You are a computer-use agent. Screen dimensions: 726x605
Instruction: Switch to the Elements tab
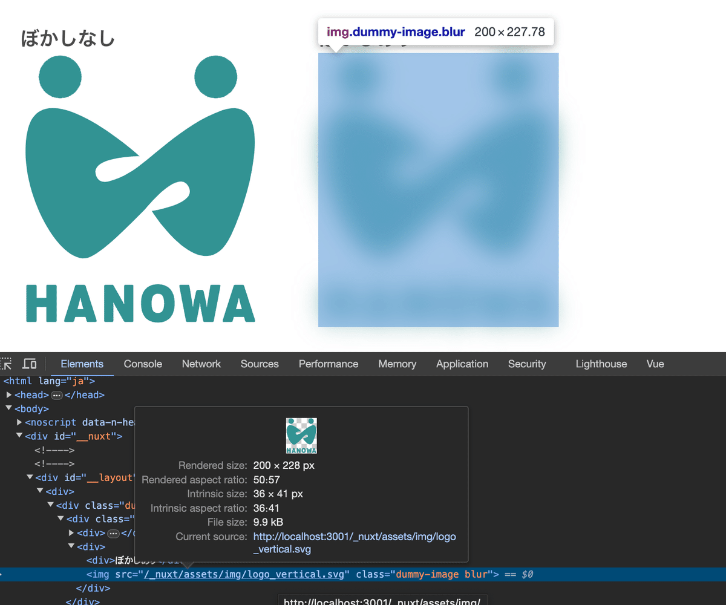(82, 364)
